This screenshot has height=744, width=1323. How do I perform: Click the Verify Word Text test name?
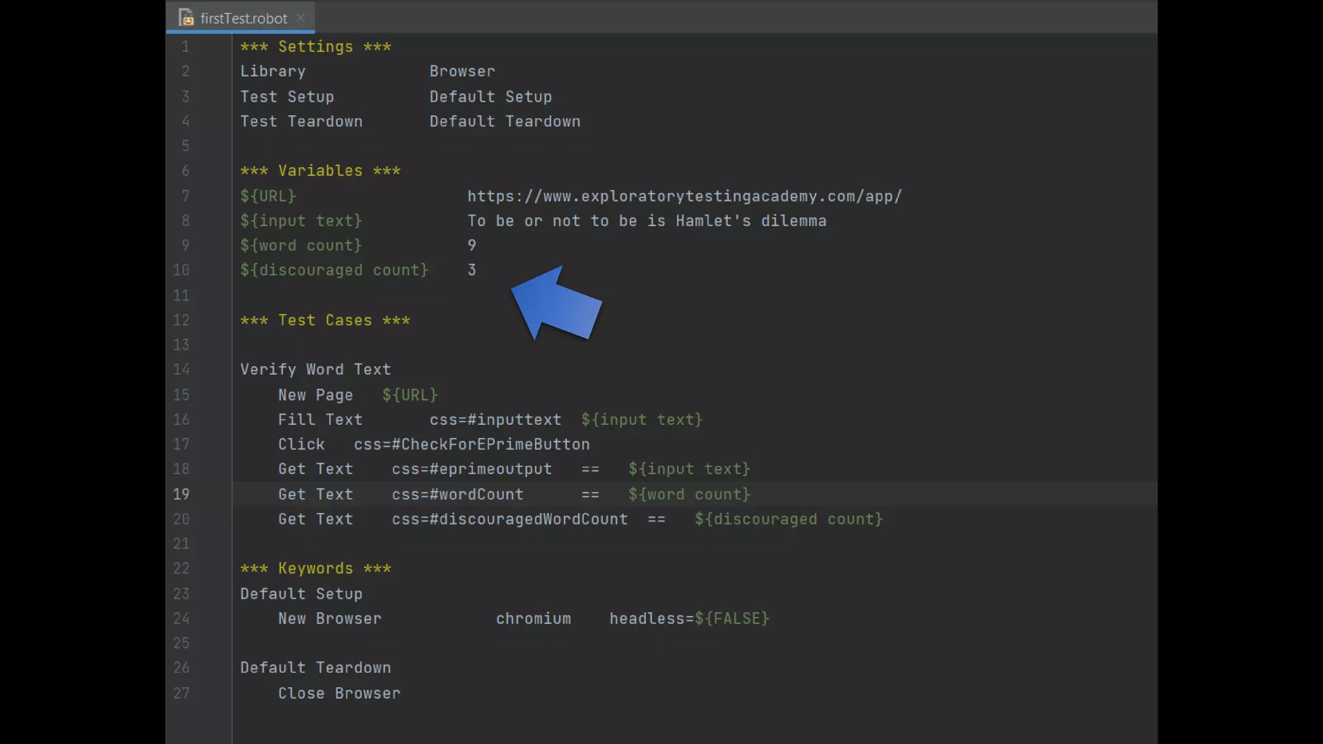pos(315,369)
